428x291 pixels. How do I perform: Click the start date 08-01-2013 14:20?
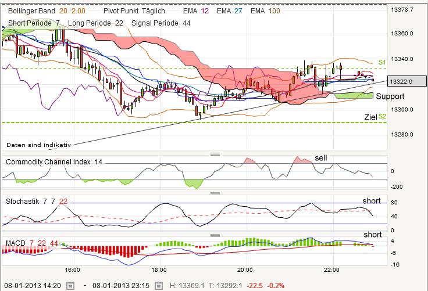(33, 286)
